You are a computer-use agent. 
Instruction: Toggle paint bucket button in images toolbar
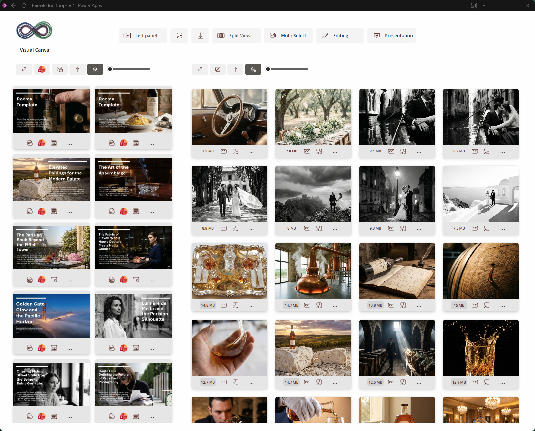[x=253, y=69]
